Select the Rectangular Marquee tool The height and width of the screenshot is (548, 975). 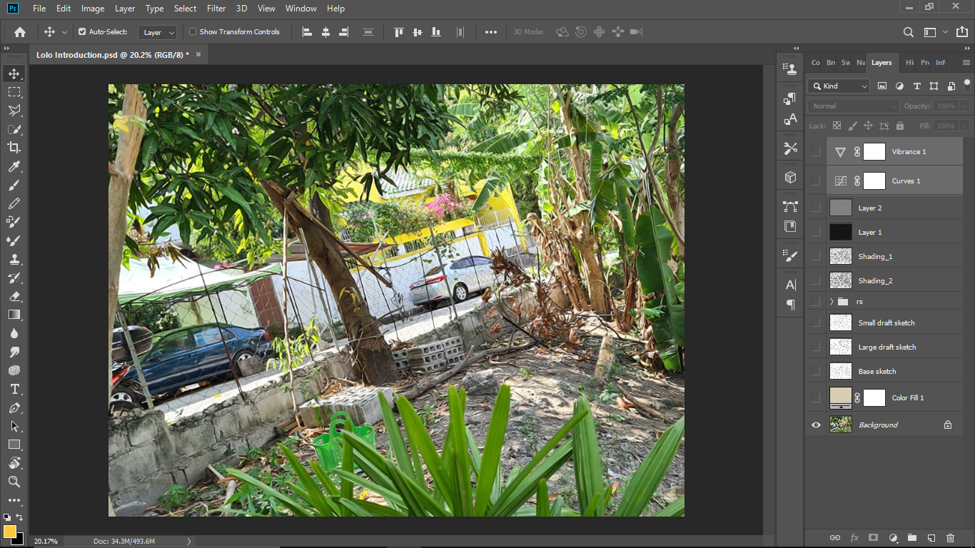click(14, 92)
